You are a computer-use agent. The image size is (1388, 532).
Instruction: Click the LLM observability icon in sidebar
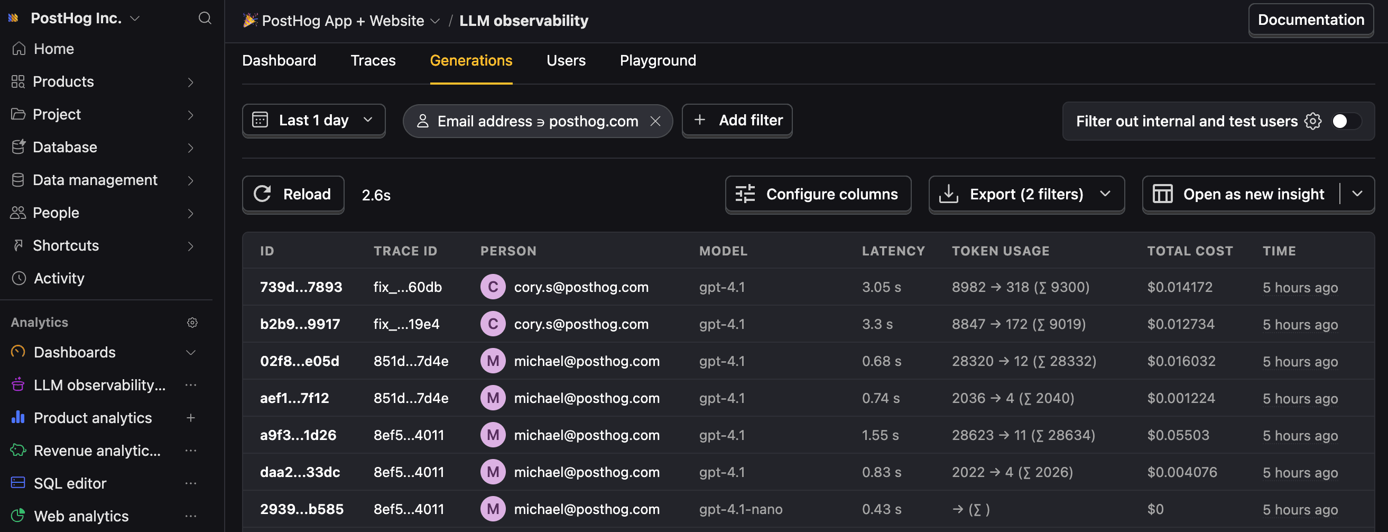(18, 384)
